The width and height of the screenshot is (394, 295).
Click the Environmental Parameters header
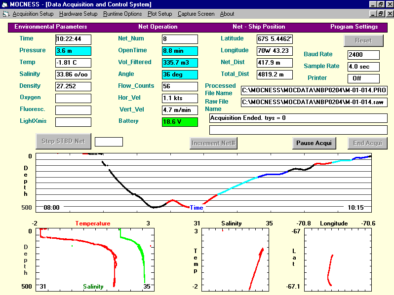coord(51,27)
